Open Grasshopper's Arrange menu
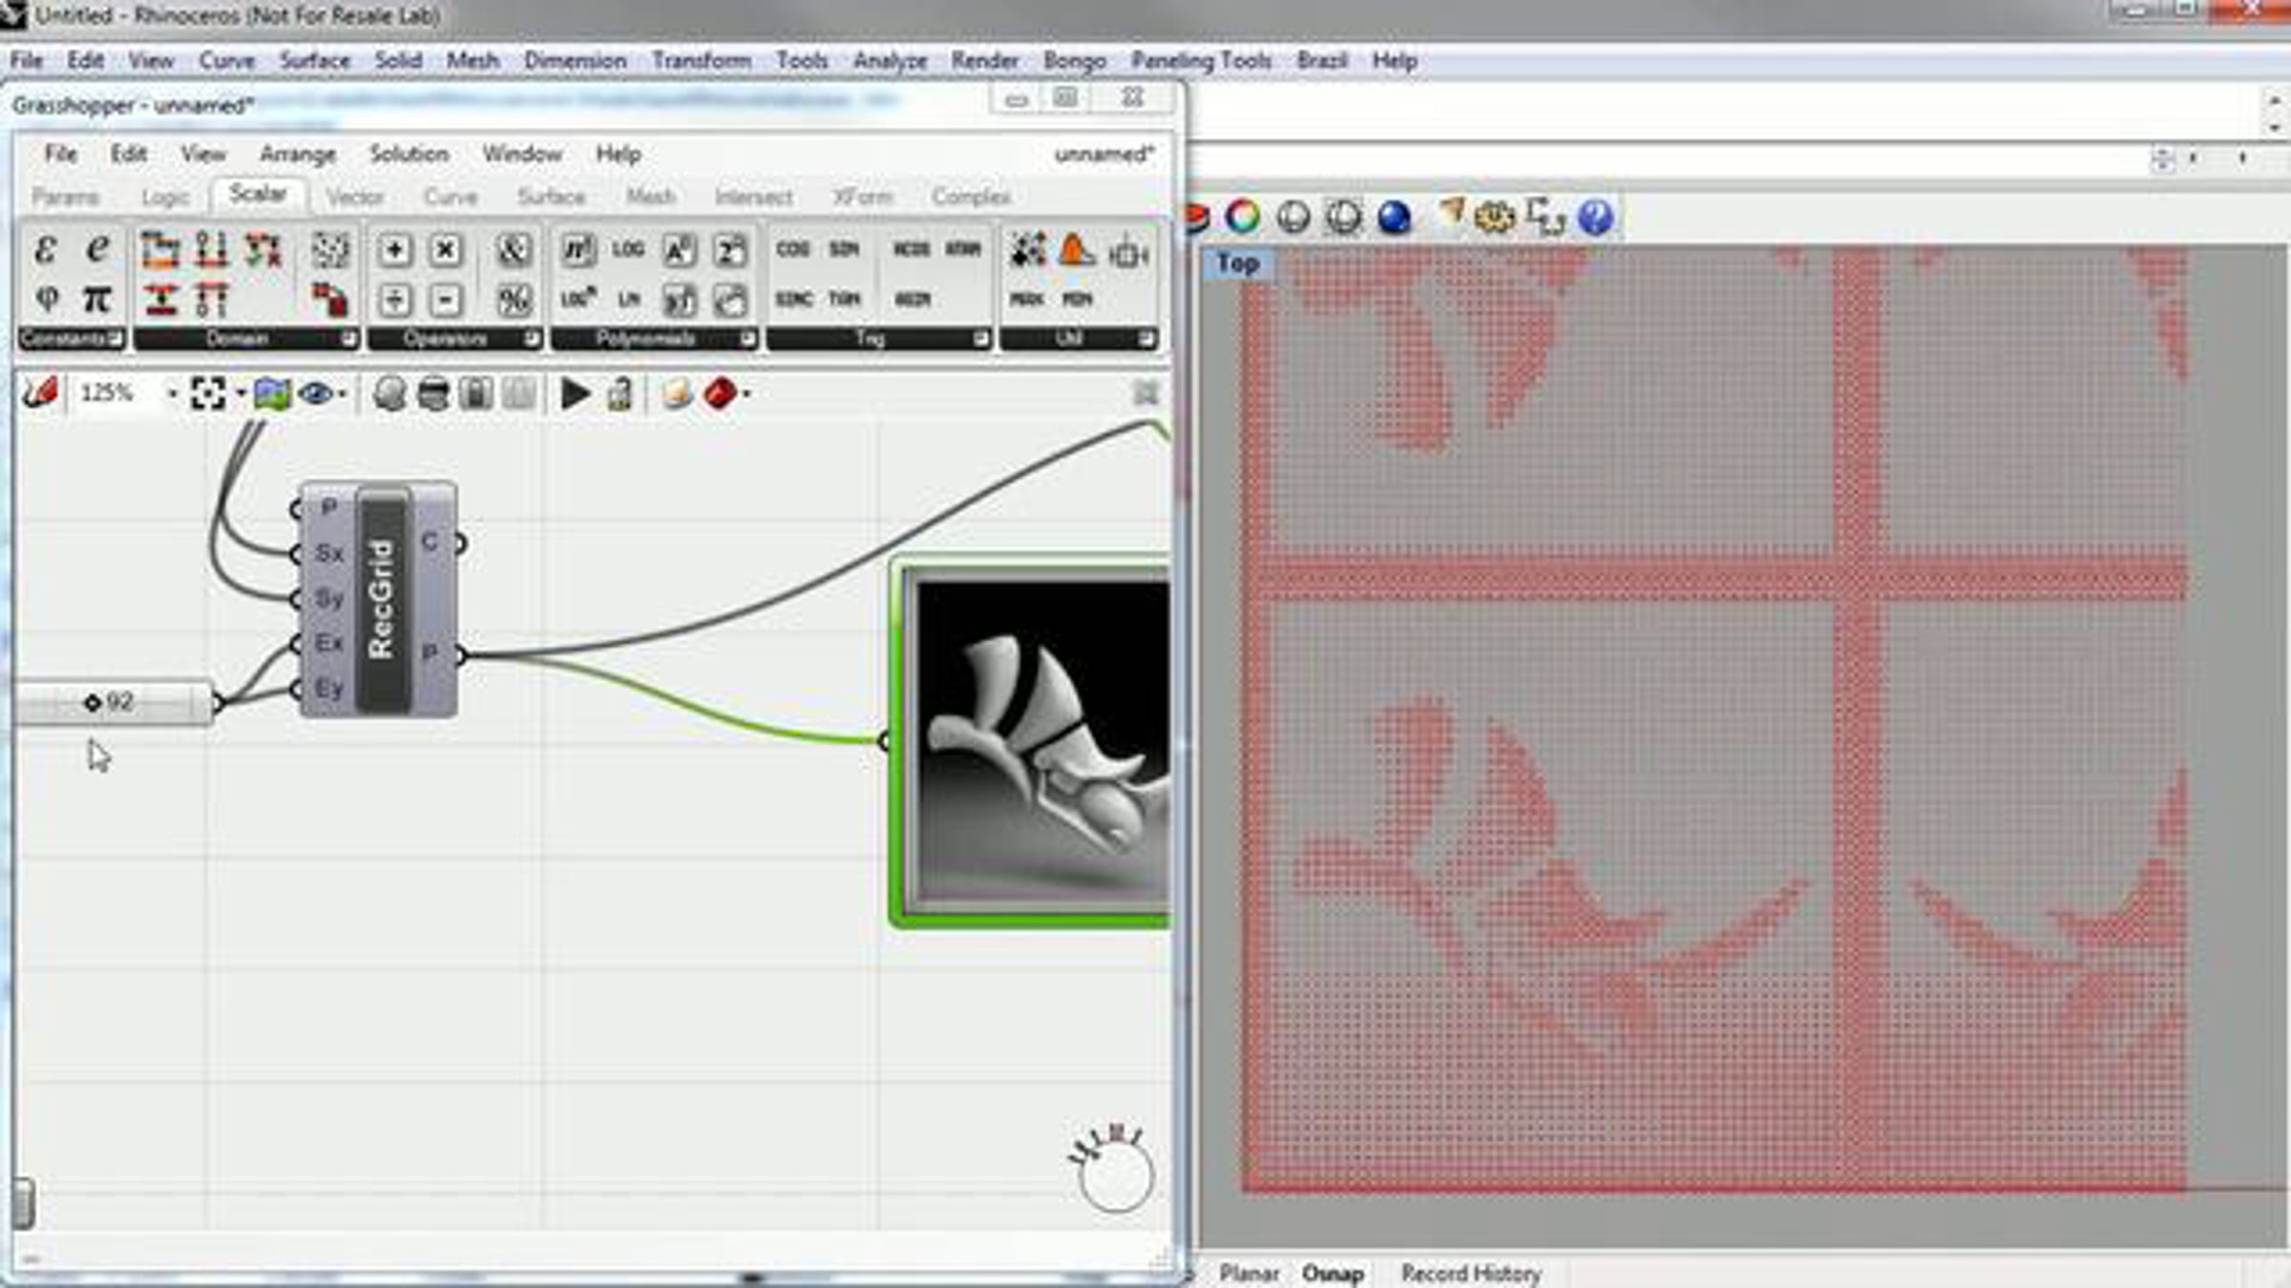2291x1288 pixels. tap(298, 154)
